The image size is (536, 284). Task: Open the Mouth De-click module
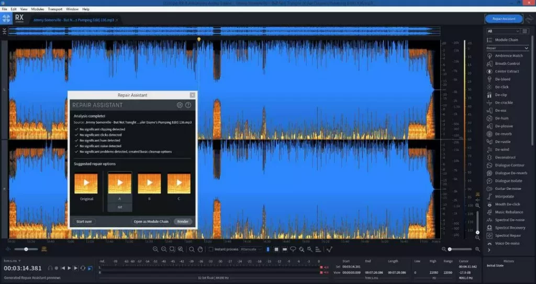point(503,204)
